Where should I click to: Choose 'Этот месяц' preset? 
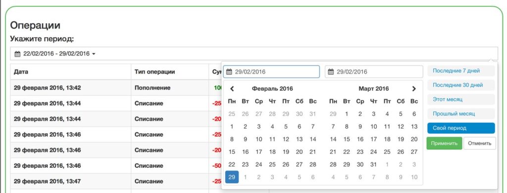click(x=461, y=99)
